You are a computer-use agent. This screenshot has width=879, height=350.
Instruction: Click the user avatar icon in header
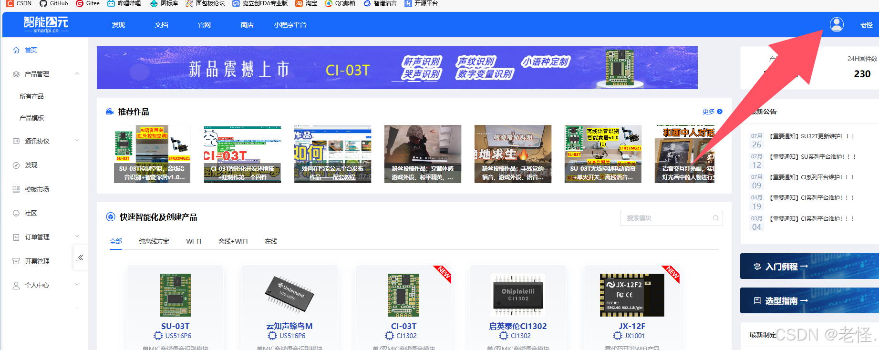(x=837, y=24)
